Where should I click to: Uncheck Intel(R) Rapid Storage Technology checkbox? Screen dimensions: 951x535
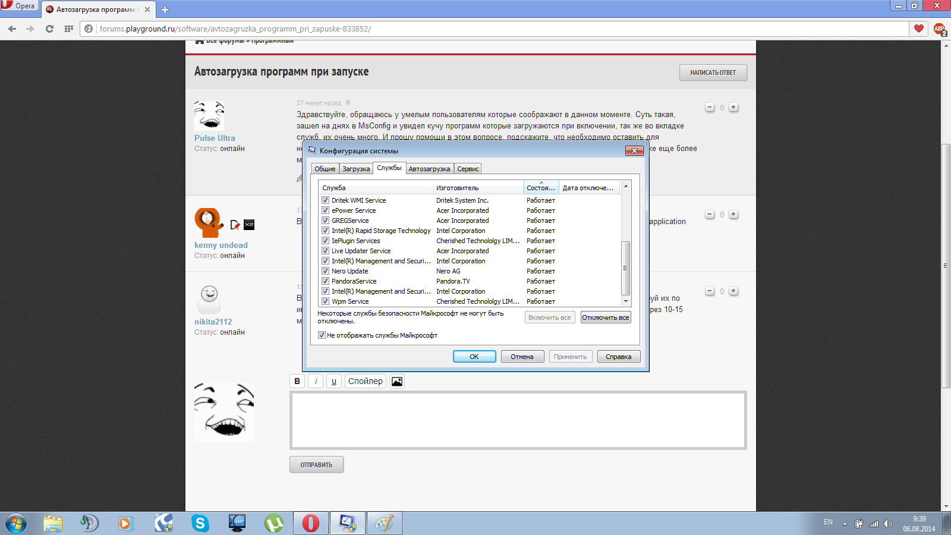325,231
